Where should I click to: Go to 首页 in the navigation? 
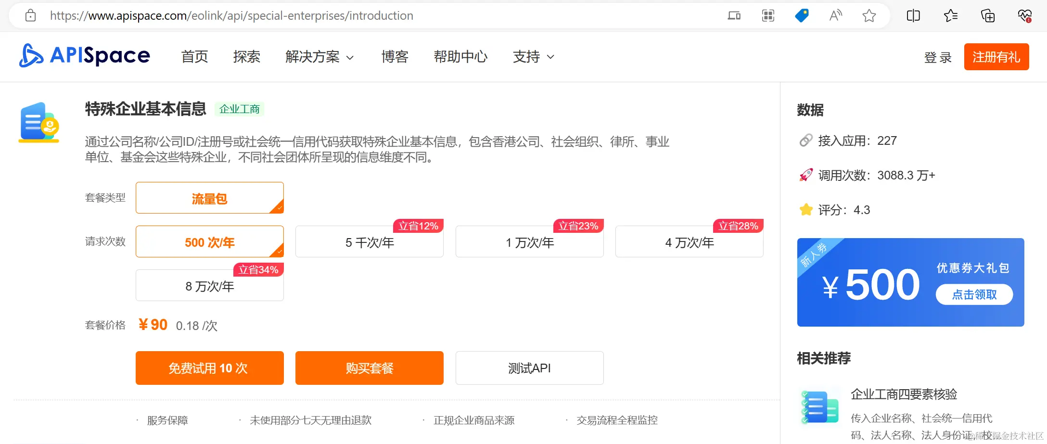(x=195, y=57)
